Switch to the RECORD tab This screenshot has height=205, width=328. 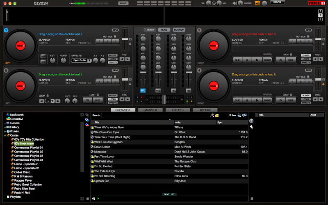tap(205, 110)
